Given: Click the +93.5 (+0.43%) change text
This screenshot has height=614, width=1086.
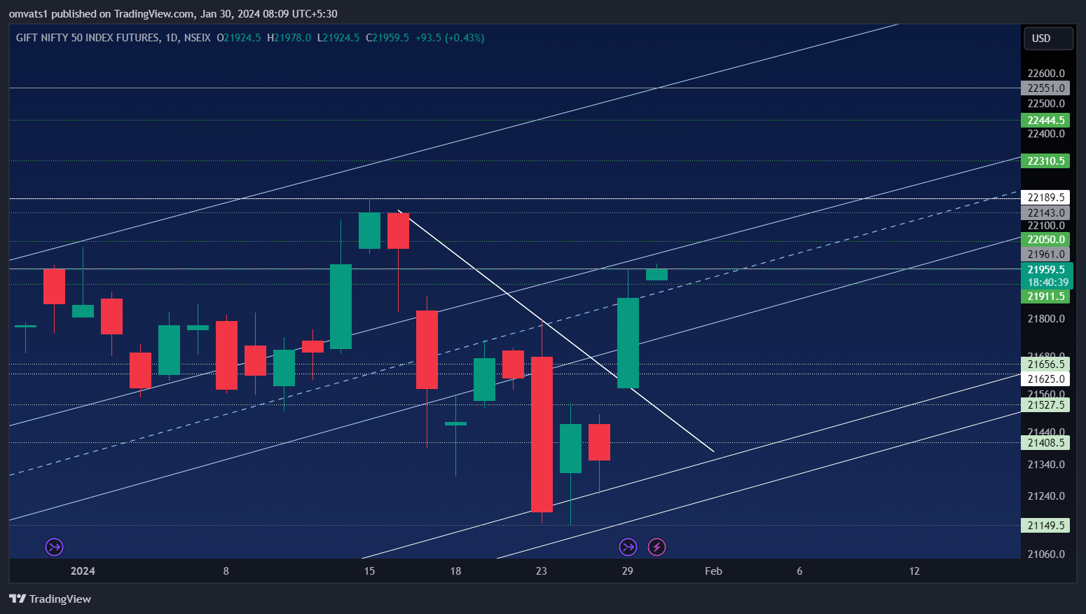Looking at the screenshot, I should [x=450, y=38].
